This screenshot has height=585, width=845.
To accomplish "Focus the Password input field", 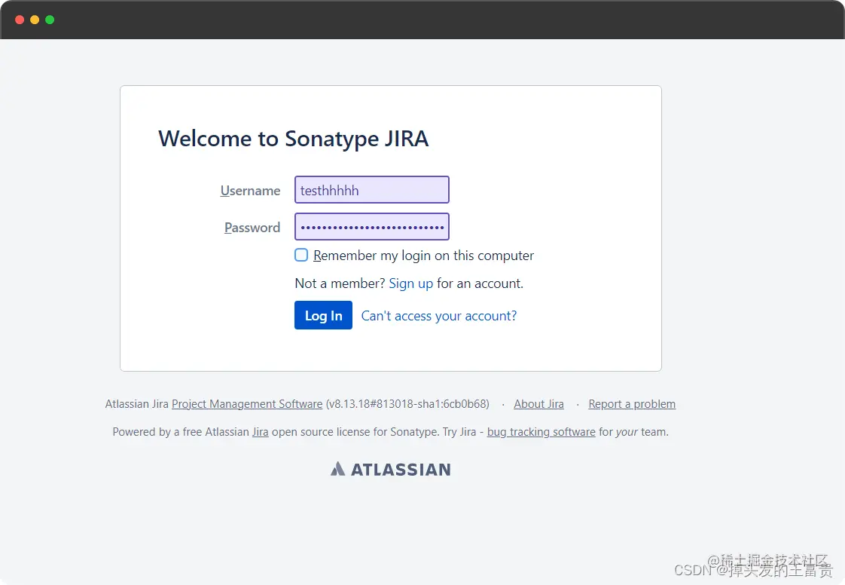I will pos(372,227).
